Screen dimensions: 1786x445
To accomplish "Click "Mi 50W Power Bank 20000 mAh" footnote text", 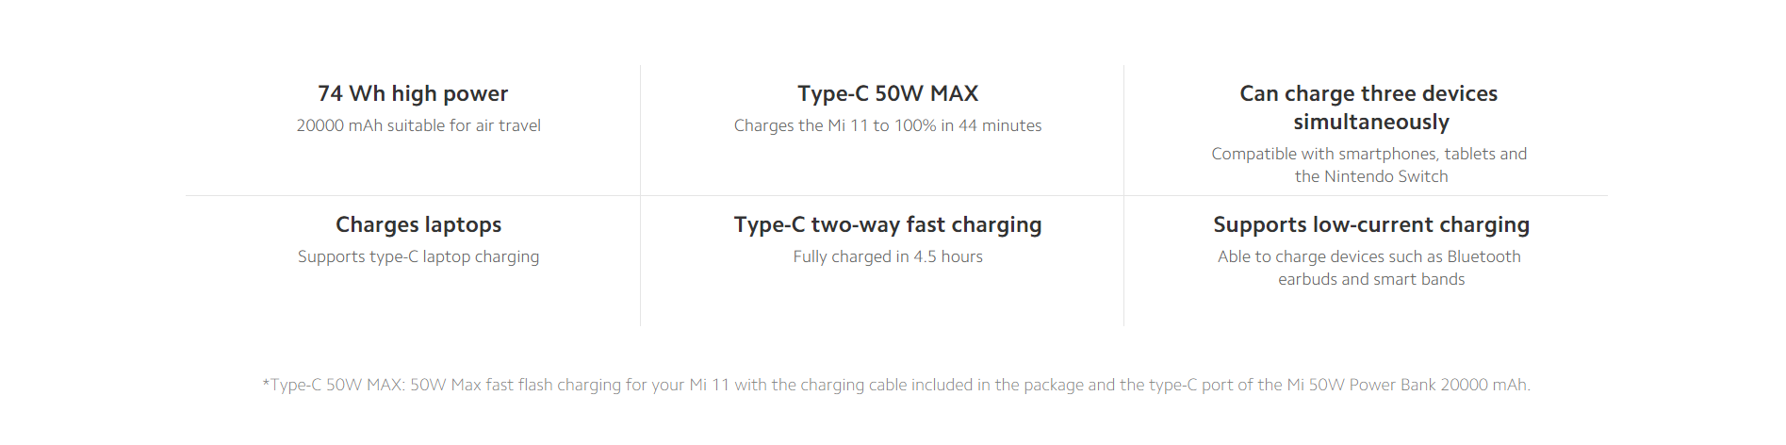I will click(x=1407, y=385).
